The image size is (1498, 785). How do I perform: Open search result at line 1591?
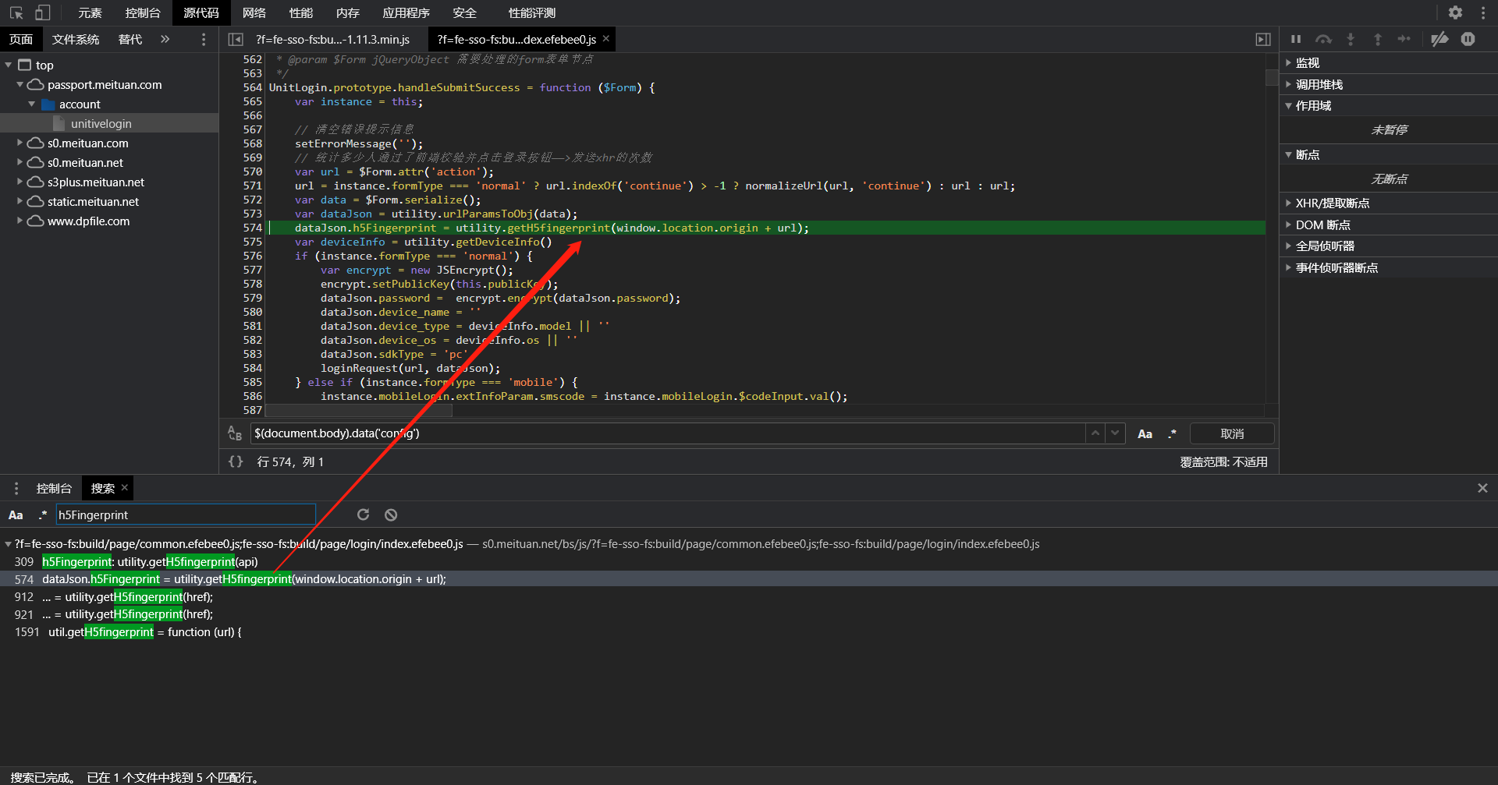[749, 632]
